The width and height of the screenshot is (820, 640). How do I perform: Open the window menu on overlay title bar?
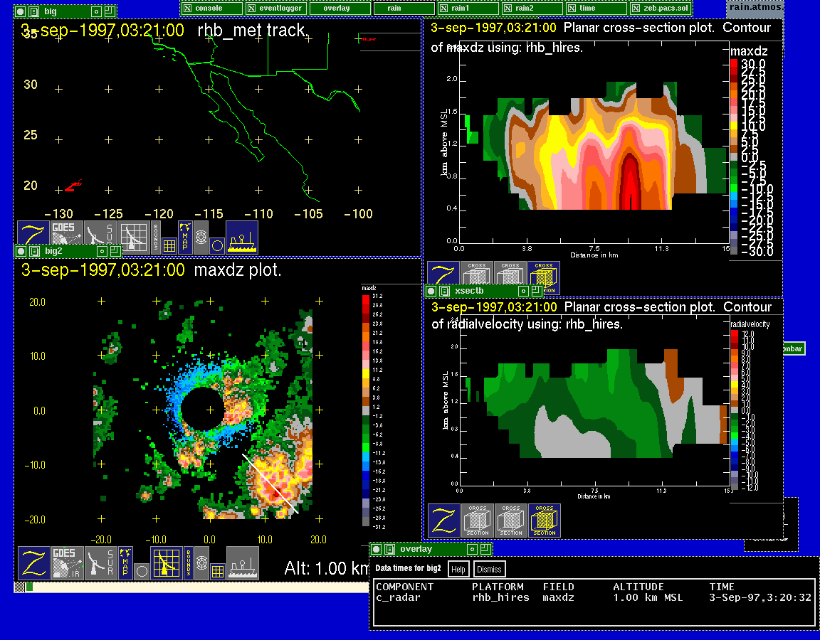(377, 549)
